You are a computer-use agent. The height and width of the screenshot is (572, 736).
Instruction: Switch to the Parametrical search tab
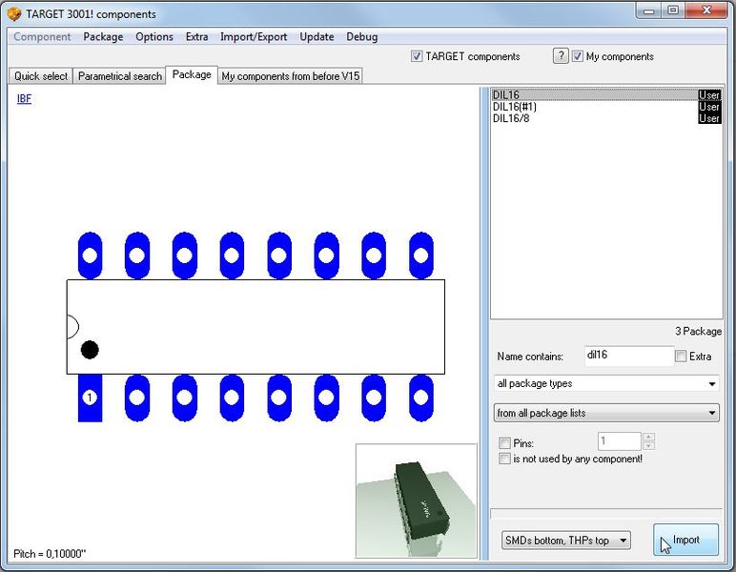click(120, 76)
